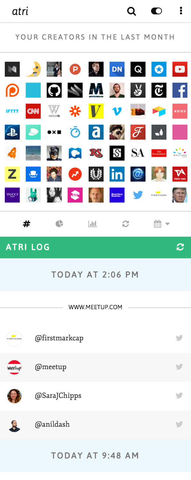Select the GitHub creator icon
The image size is (191, 480).
(54, 90)
